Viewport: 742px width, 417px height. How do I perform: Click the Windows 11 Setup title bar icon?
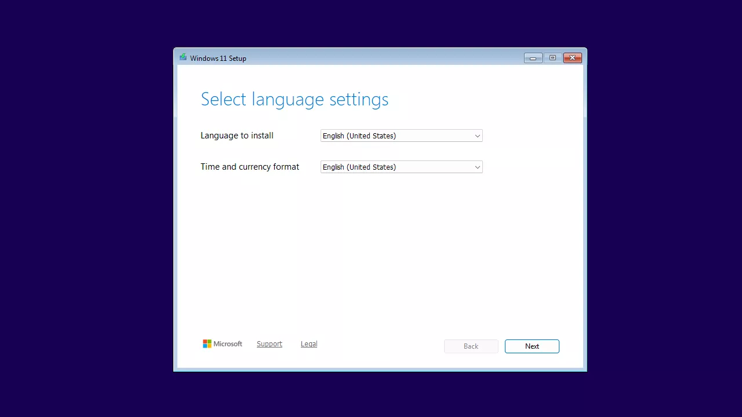[x=183, y=58]
